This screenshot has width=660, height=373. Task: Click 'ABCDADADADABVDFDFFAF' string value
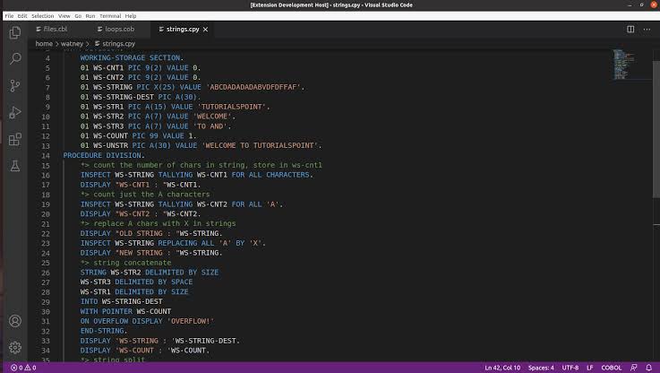click(x=253, y=87)
